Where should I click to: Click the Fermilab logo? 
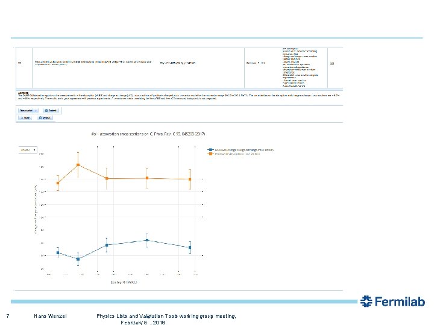tap(392, 302)
